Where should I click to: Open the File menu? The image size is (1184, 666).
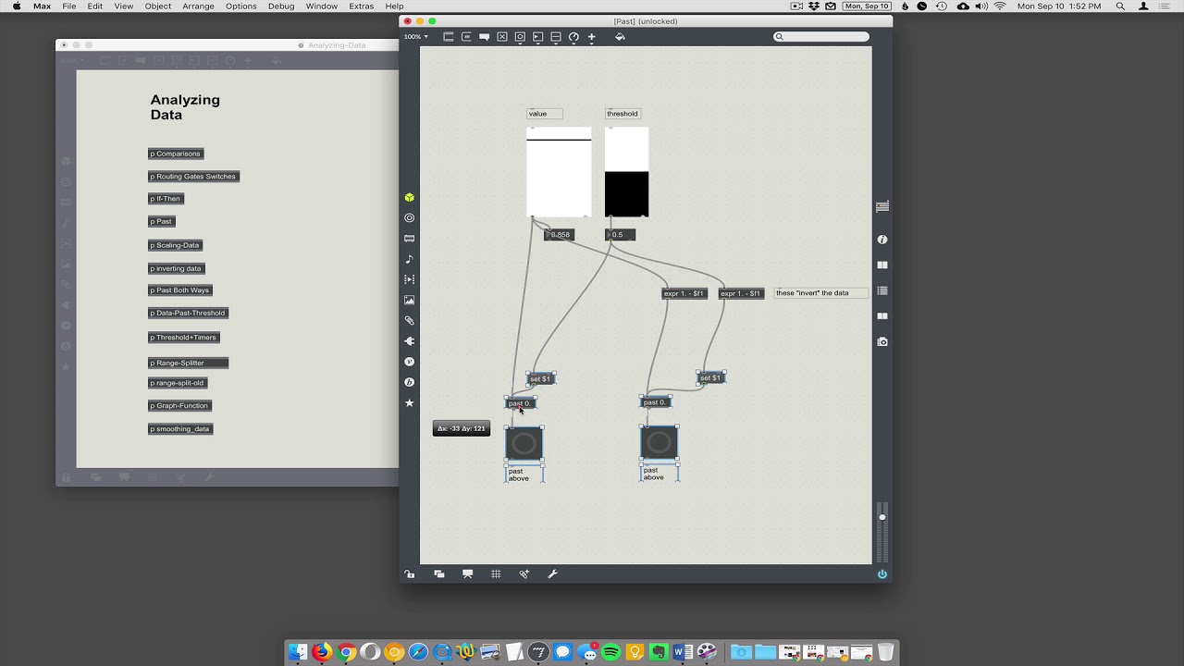click(x=69, y=6)
